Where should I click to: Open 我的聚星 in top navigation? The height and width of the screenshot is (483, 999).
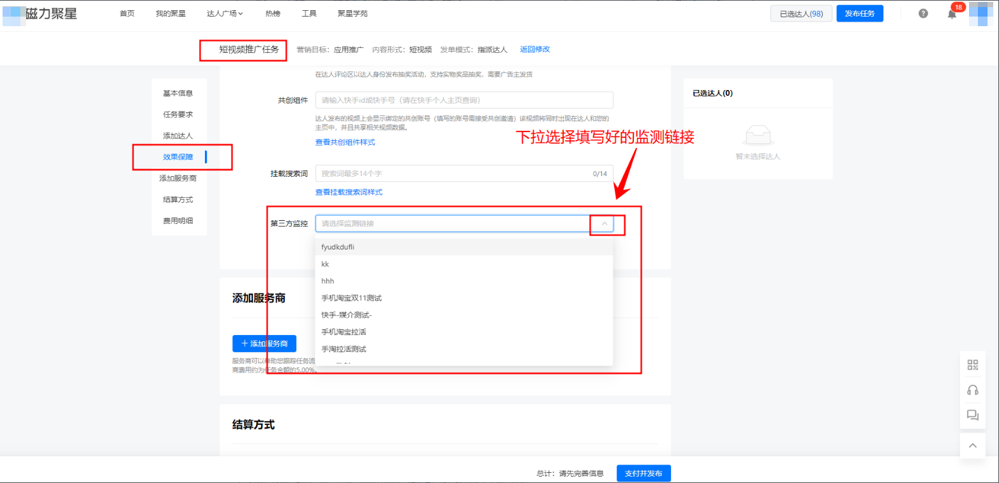170,13
